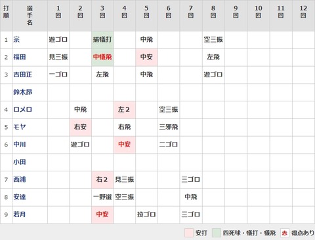Open player 福田 profile link
The image size is (315, 240).
click(x=20, y=57)
